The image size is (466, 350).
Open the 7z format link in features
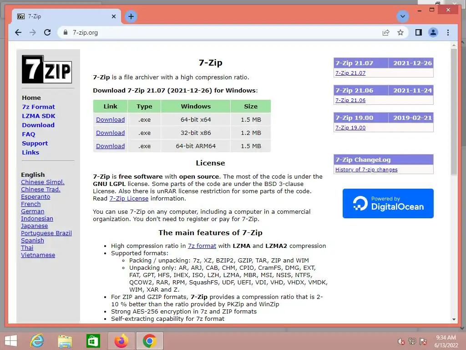coord(202,246)
